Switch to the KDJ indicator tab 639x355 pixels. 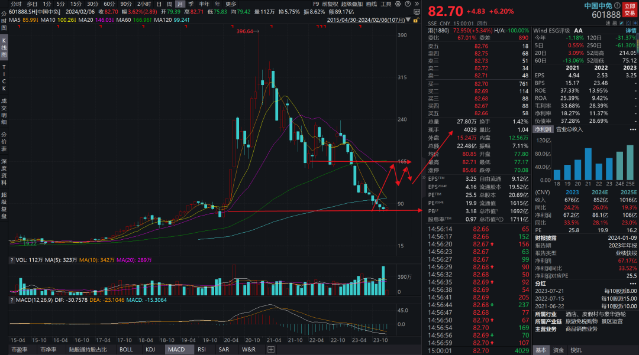151,349
